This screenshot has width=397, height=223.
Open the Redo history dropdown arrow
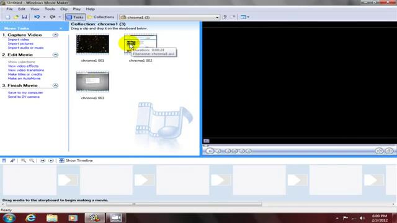point(60,17)
